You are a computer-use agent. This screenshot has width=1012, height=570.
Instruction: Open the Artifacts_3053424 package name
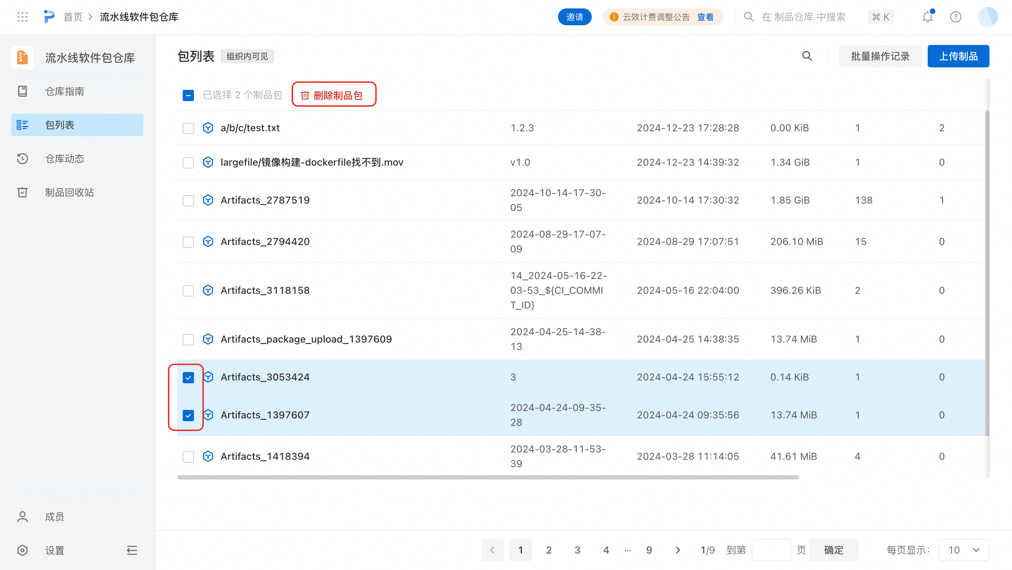point(265,377)
